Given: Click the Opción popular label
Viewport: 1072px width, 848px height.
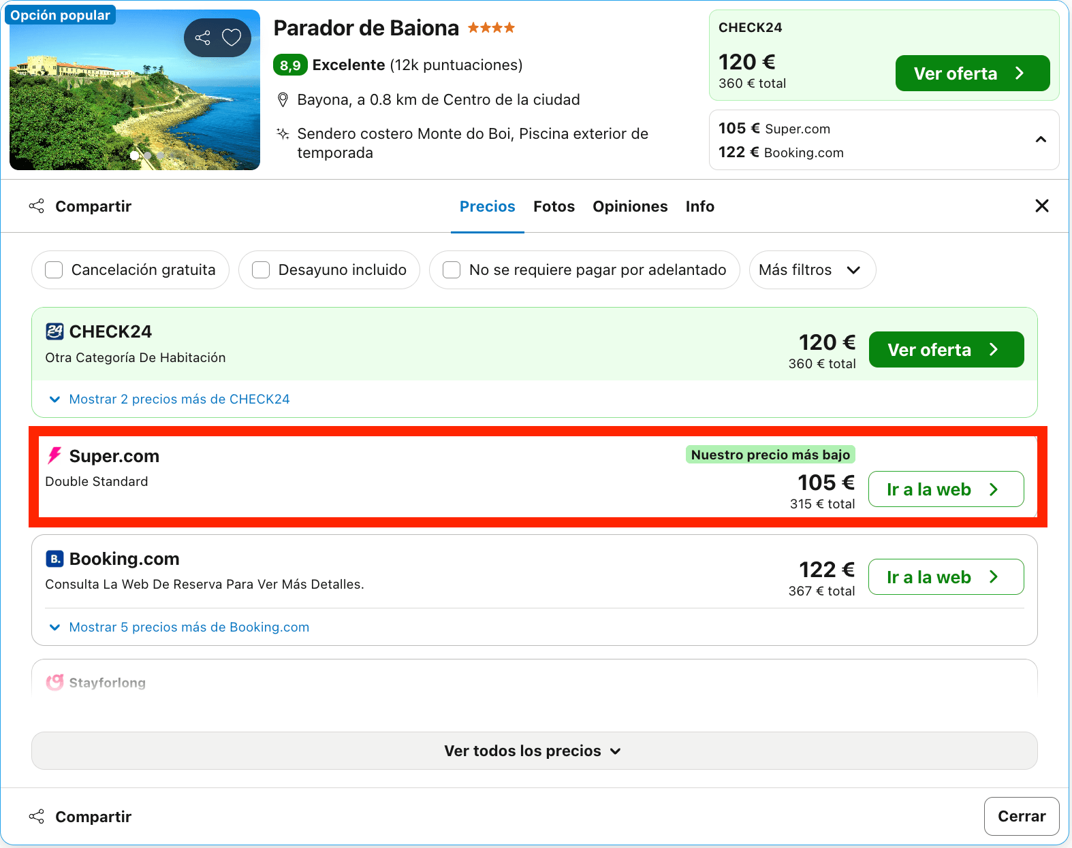Looking at the screenshot, I should [60, 15].
